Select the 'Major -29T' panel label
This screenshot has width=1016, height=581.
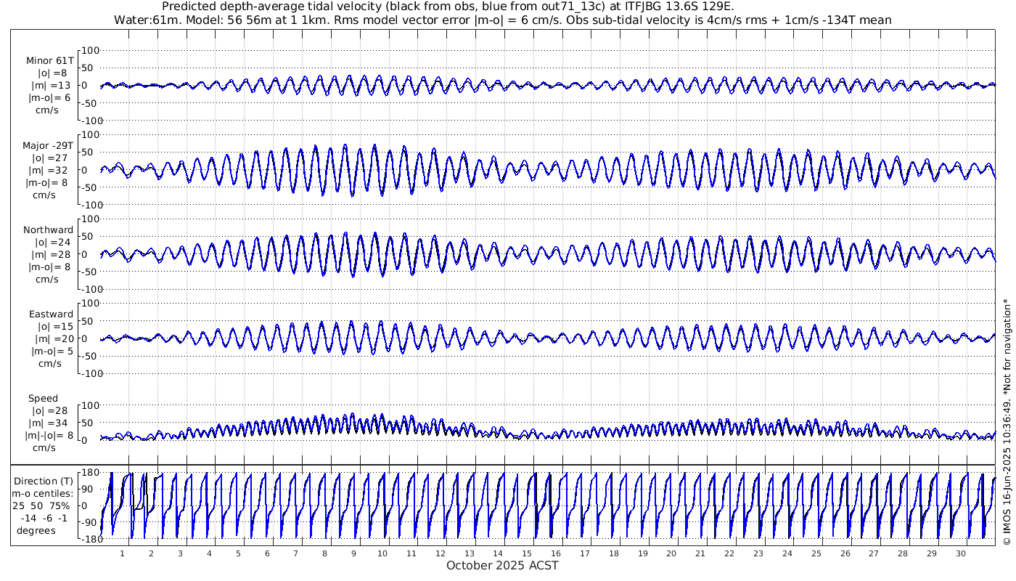48,145
